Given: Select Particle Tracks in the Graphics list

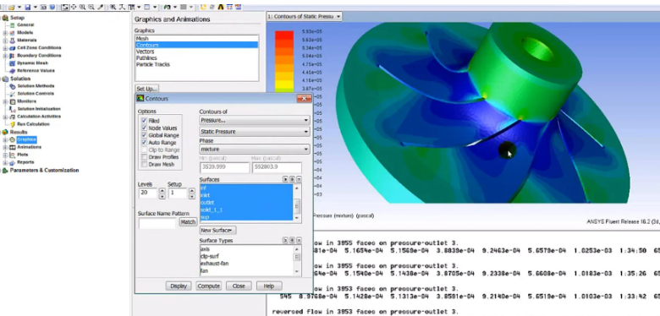Looking at the screenshot, I should [196, 64].
